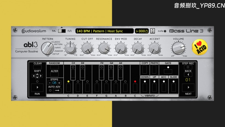Viewport: 225px width, 127px height.
Task: Increase steps with the plus button
Action: [59, 83]
